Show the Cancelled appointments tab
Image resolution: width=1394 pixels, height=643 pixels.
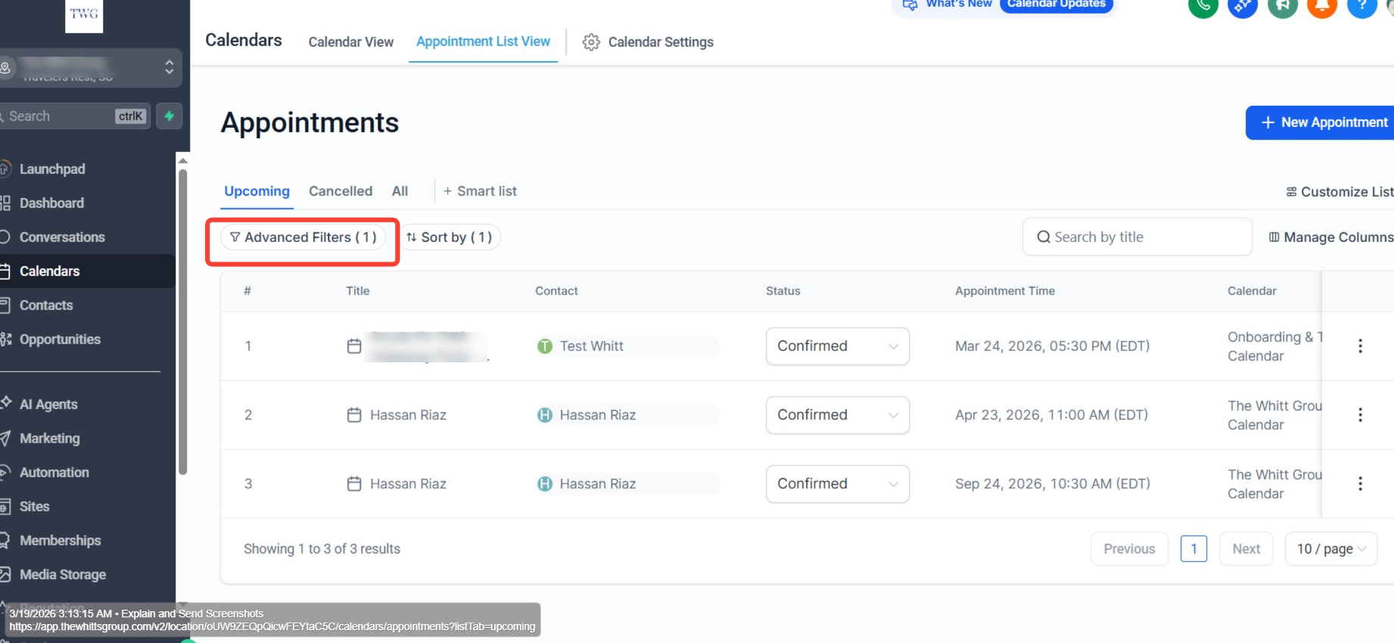[x=341, y=191]
